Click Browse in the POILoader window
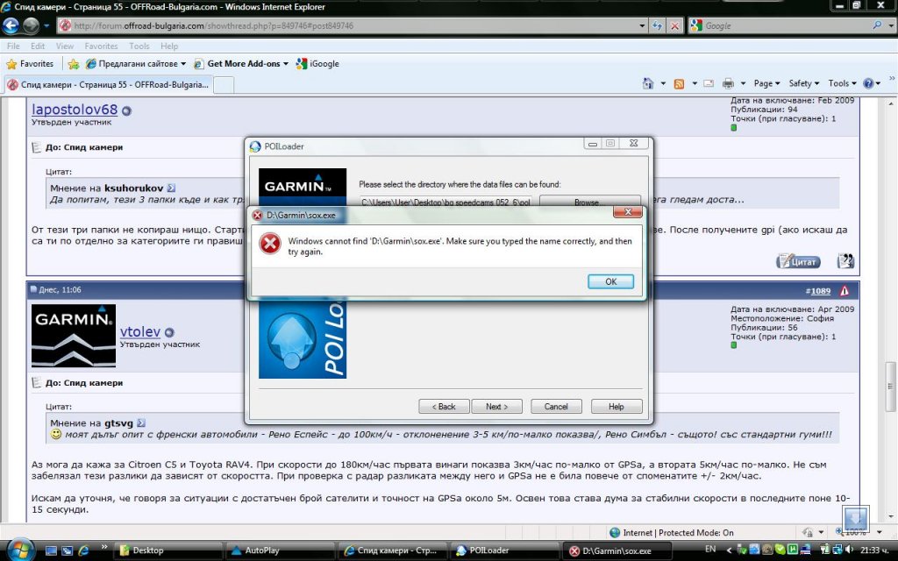898x561 pixels. click(x=589, y=202)
